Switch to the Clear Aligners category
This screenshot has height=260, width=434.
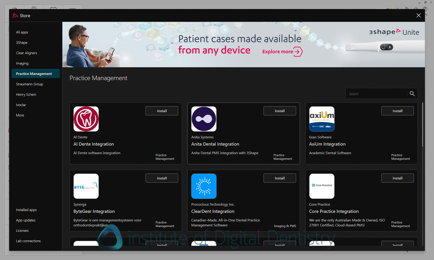(26, 53)
